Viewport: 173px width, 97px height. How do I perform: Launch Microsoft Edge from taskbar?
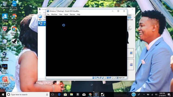[x=59, y=95]
